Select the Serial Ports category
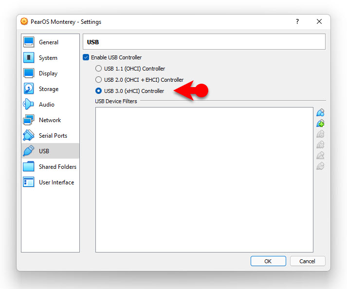Screen dimensions: 347x289 pos(50,135)
